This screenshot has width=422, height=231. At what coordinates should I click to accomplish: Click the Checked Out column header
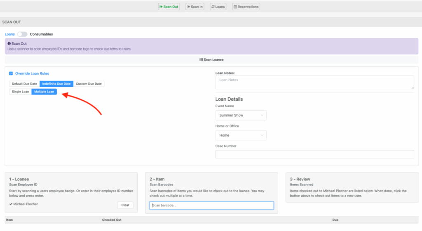112,220
